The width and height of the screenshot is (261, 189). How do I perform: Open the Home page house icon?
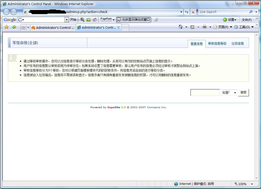(x=181, y=27)
